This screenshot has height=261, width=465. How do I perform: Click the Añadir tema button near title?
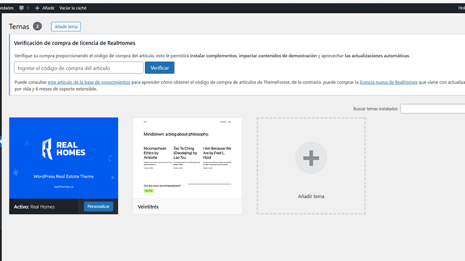pyautogui.click(x=66, y=27)
